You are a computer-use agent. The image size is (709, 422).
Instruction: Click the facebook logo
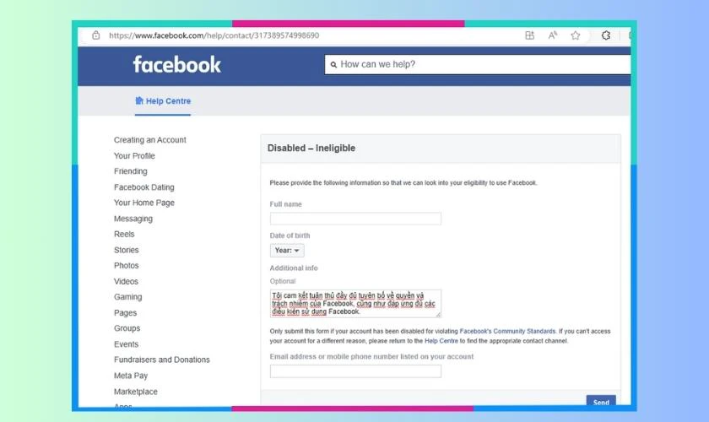coord(176,65)
